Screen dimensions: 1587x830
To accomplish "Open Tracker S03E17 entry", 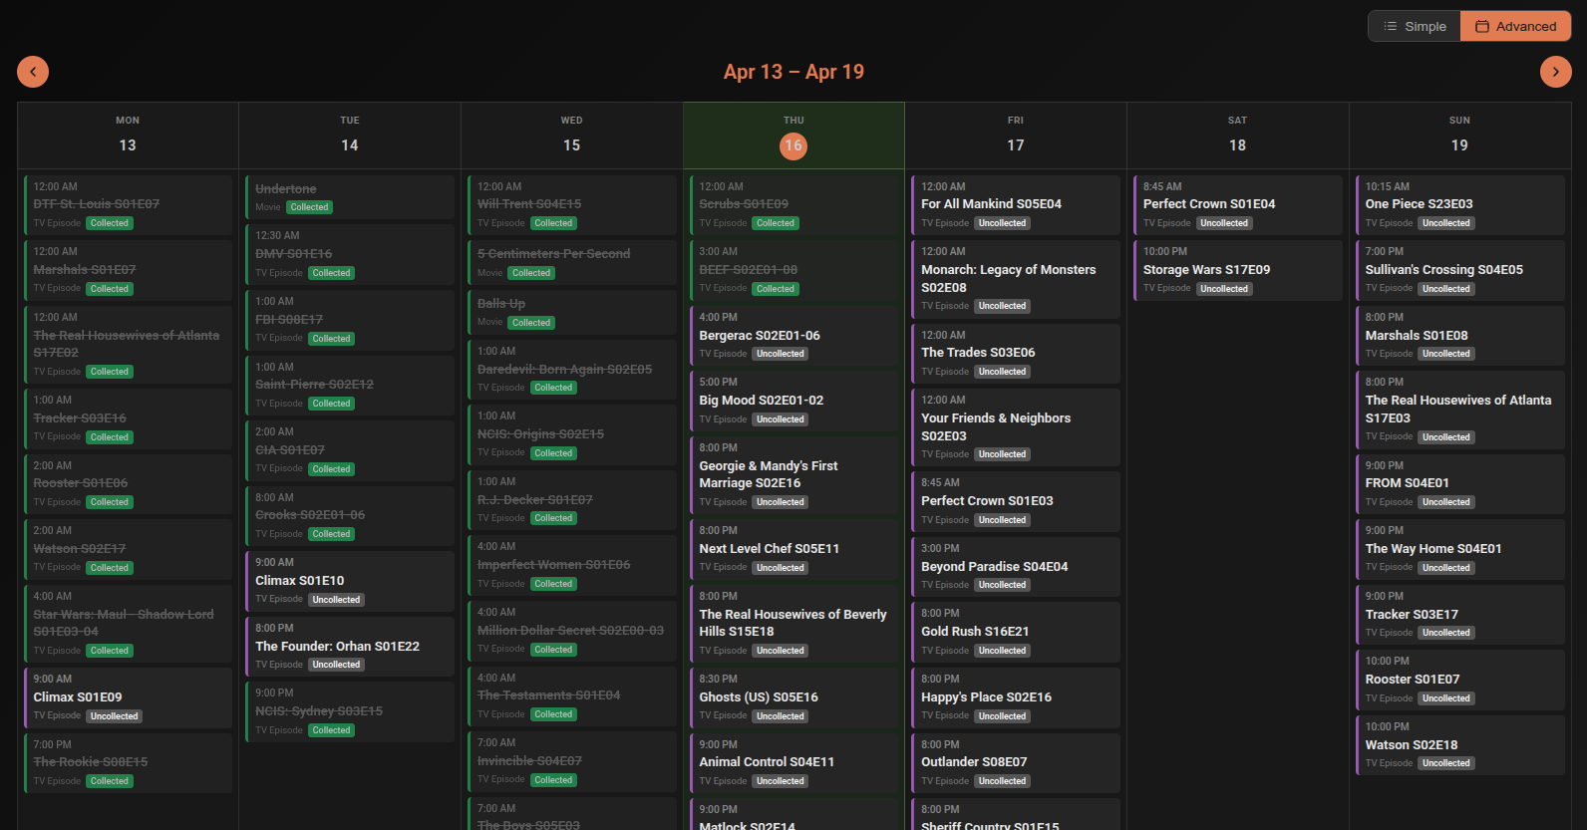I will point(1460,615).
